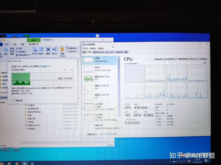
Task: Select CPU in Task Manager performance list
Action: point(100,60)
